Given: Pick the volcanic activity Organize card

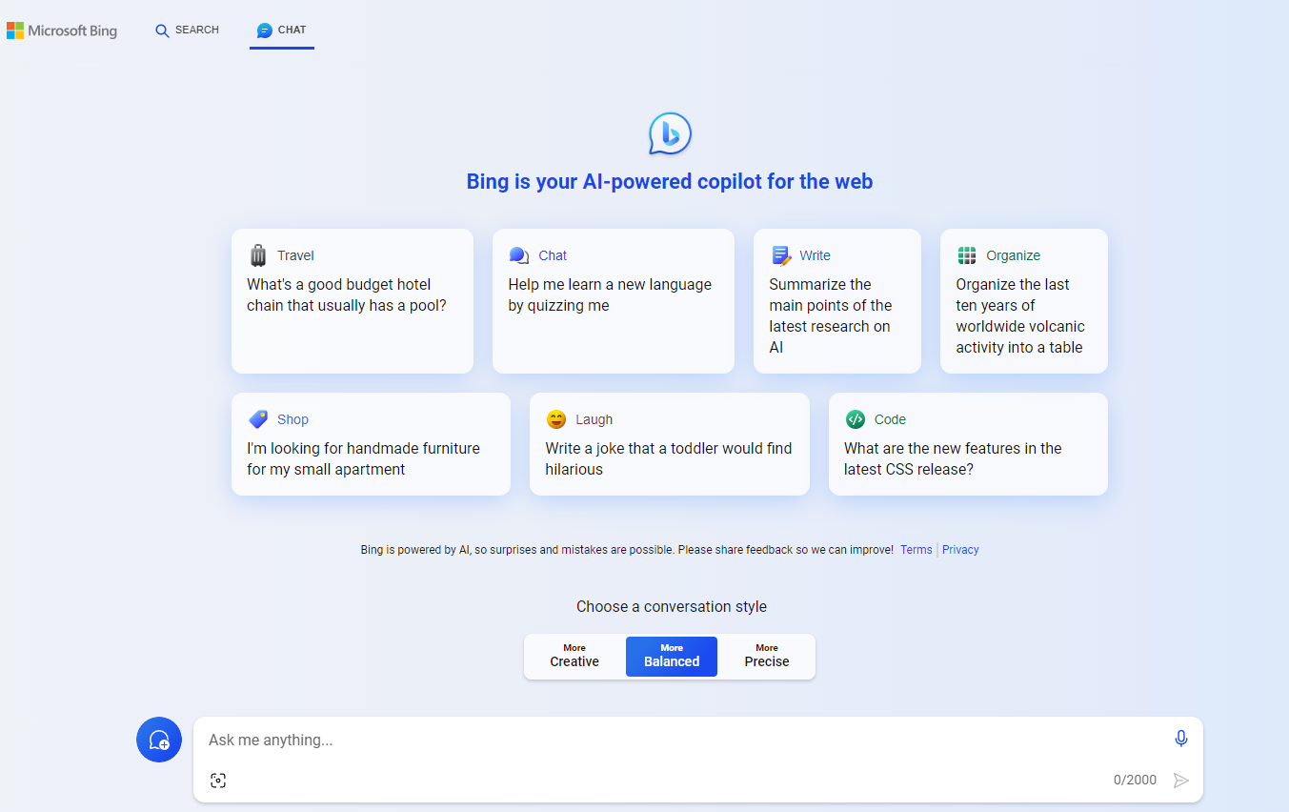Looking at the screenshot, I should click(x=1023, y=302).
